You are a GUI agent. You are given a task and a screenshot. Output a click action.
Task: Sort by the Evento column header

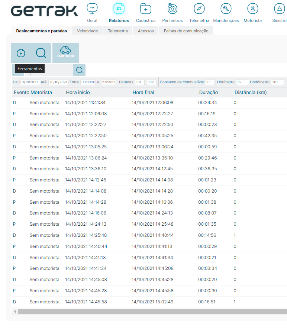[21, 93]
